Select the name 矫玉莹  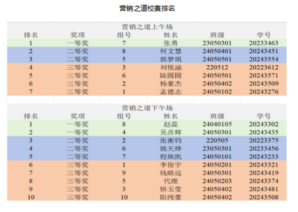click(170, 189)
